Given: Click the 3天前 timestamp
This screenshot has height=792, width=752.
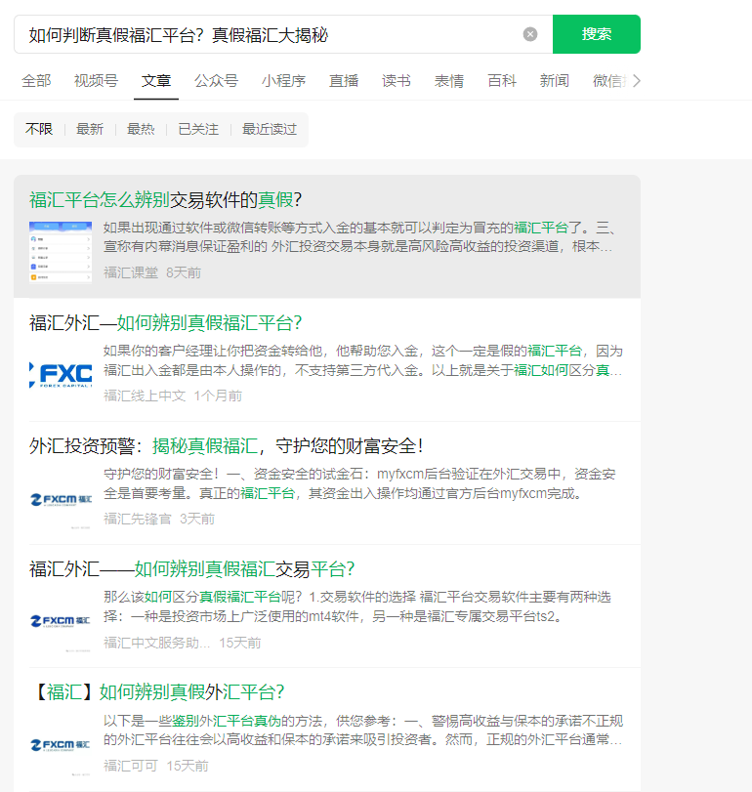Looking at the screenshot, I should [x=197, y=519].
